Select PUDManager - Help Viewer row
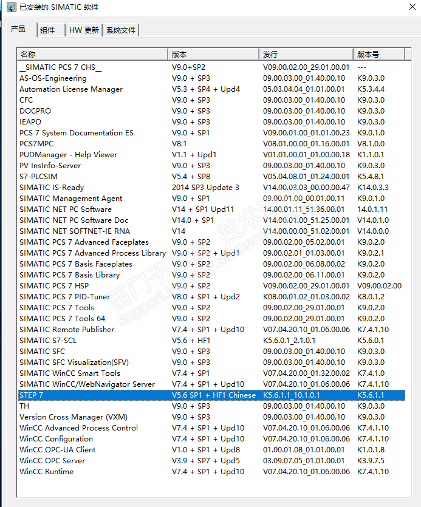421x507 pixels. point(211,155)
